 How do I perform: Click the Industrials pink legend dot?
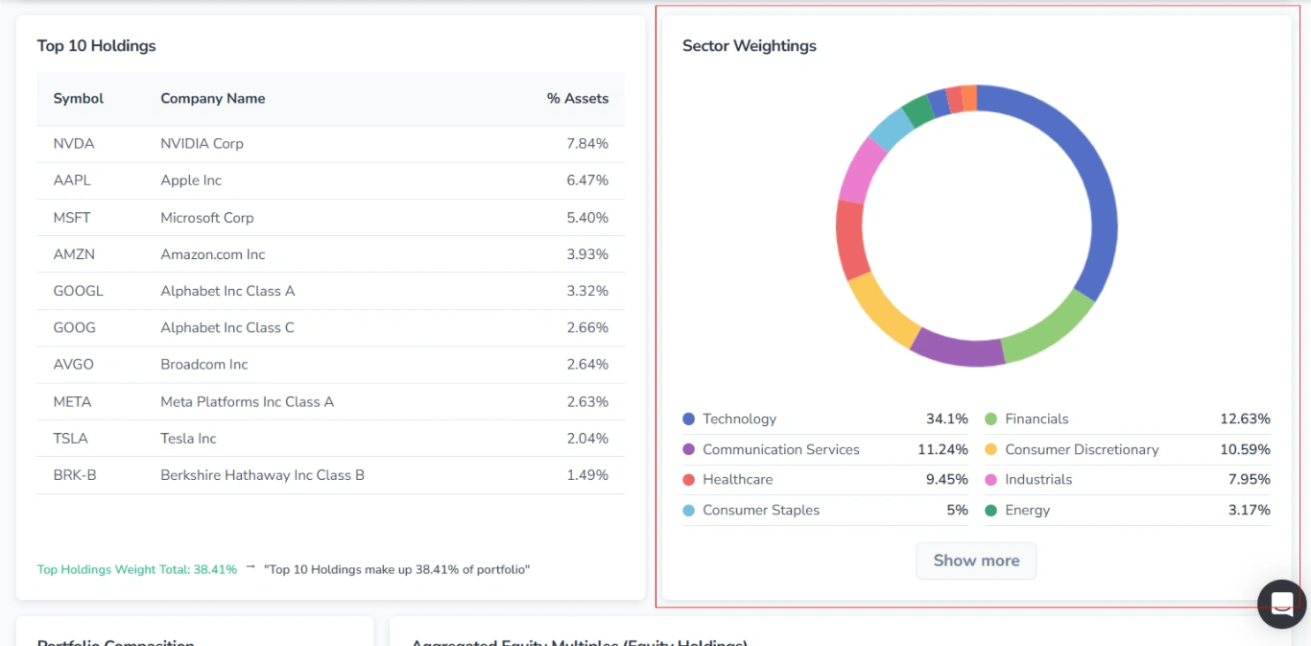tap(990, 479)
